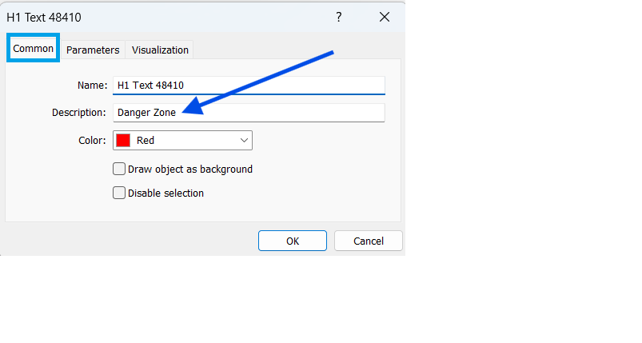
Task: Click the 'Description:' field label
Action: pyautogui.click(x=78, y=113)
